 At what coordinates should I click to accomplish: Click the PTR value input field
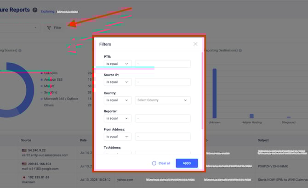tap(163, 64)
